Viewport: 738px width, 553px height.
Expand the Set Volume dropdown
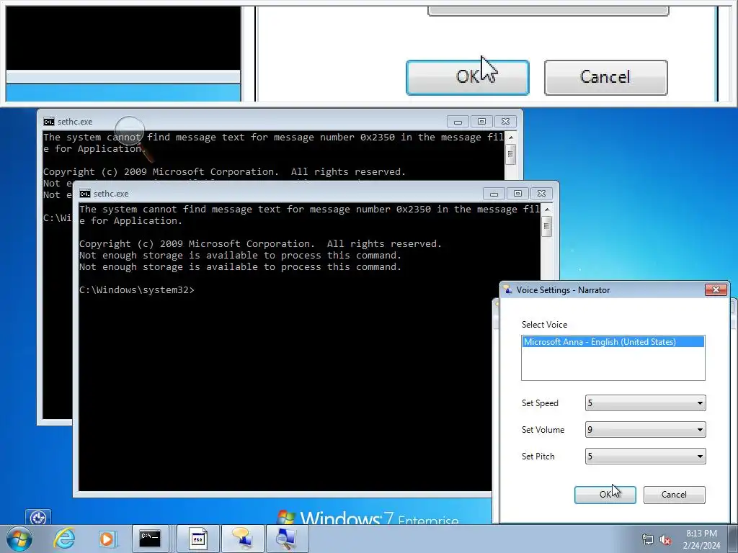coord(700,430)
